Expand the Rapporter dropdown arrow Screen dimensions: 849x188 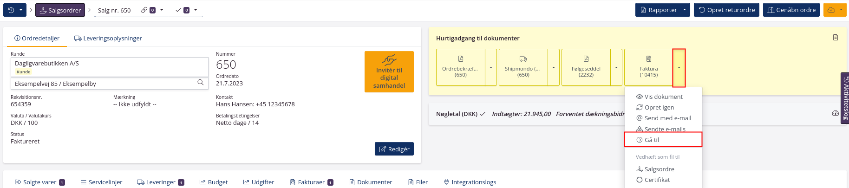685,10
